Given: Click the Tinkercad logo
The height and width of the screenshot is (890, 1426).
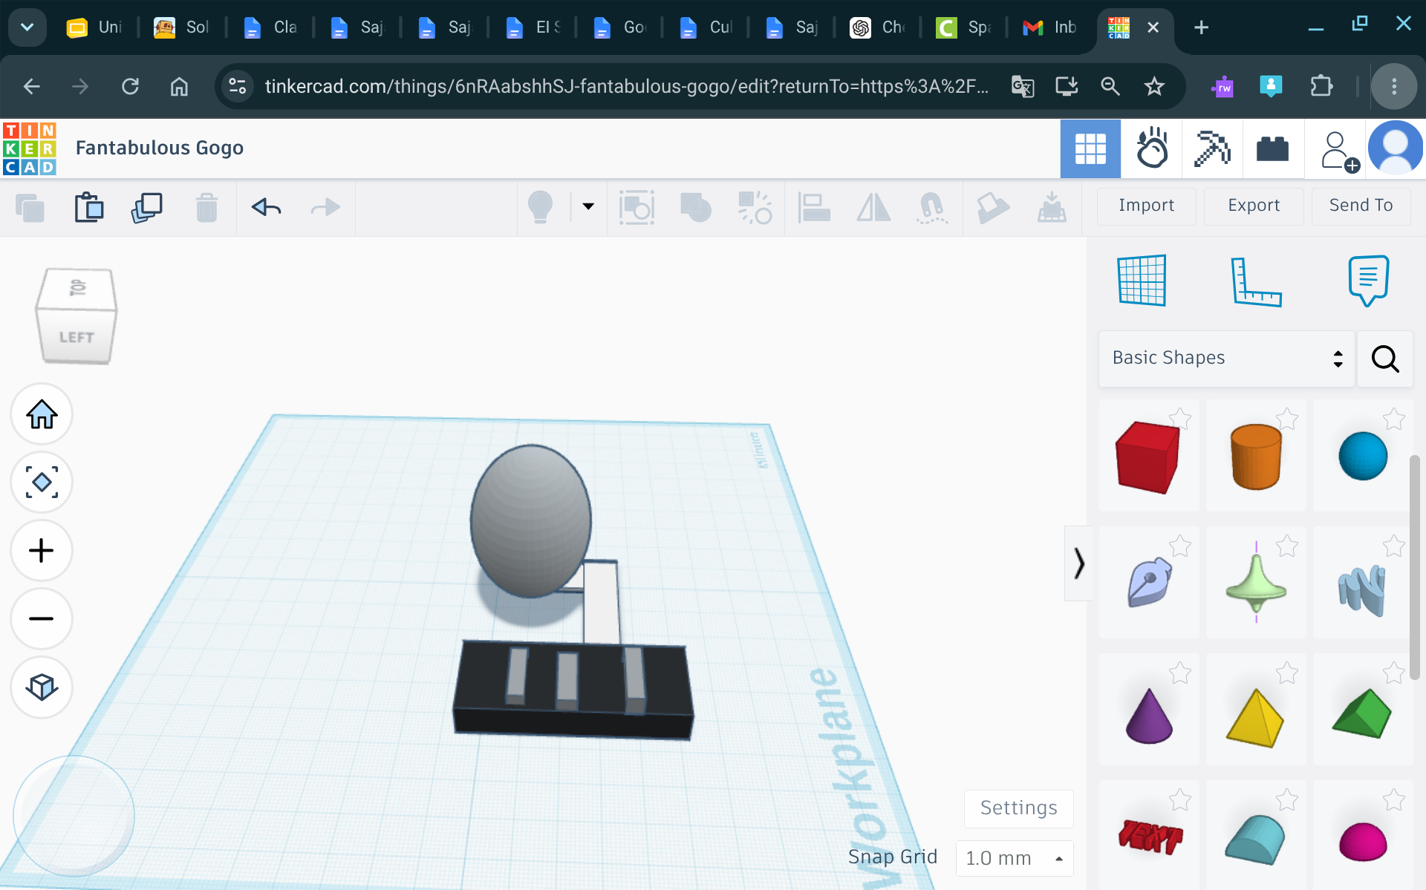Looking at the screenshot, I should [30, 148].
